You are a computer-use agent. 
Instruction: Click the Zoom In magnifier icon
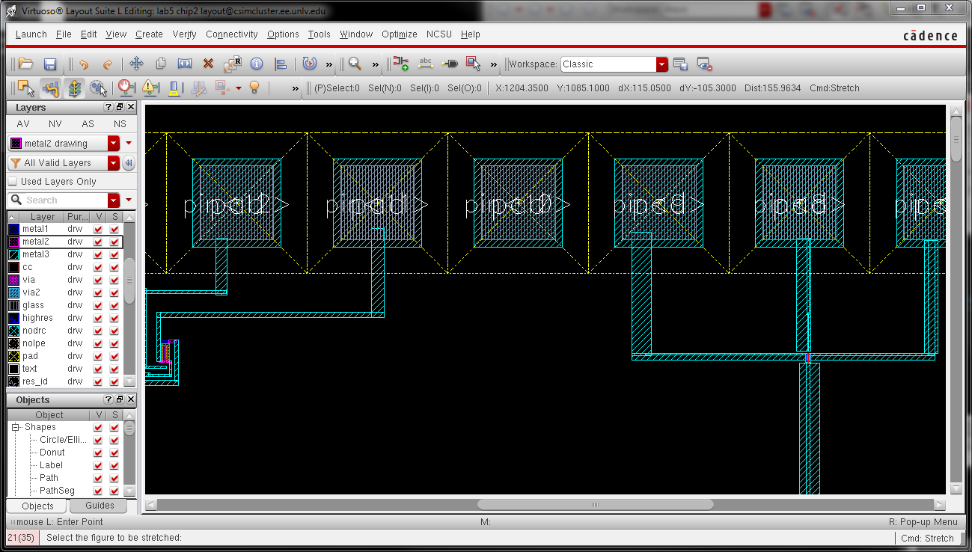click(355, 64)
